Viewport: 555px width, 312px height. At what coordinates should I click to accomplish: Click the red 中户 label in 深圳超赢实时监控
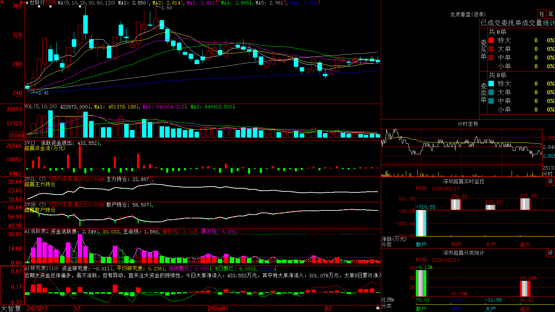pyautogui.click(x=456, y=244)
